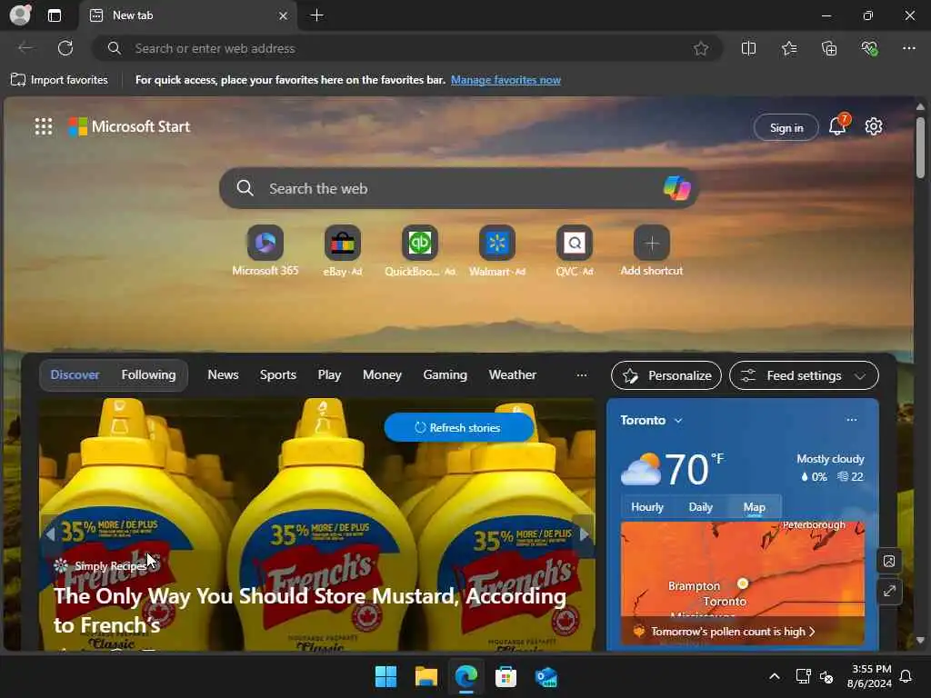931x698 pixels.
Task: Open the News tab
Action: [223, 374]
